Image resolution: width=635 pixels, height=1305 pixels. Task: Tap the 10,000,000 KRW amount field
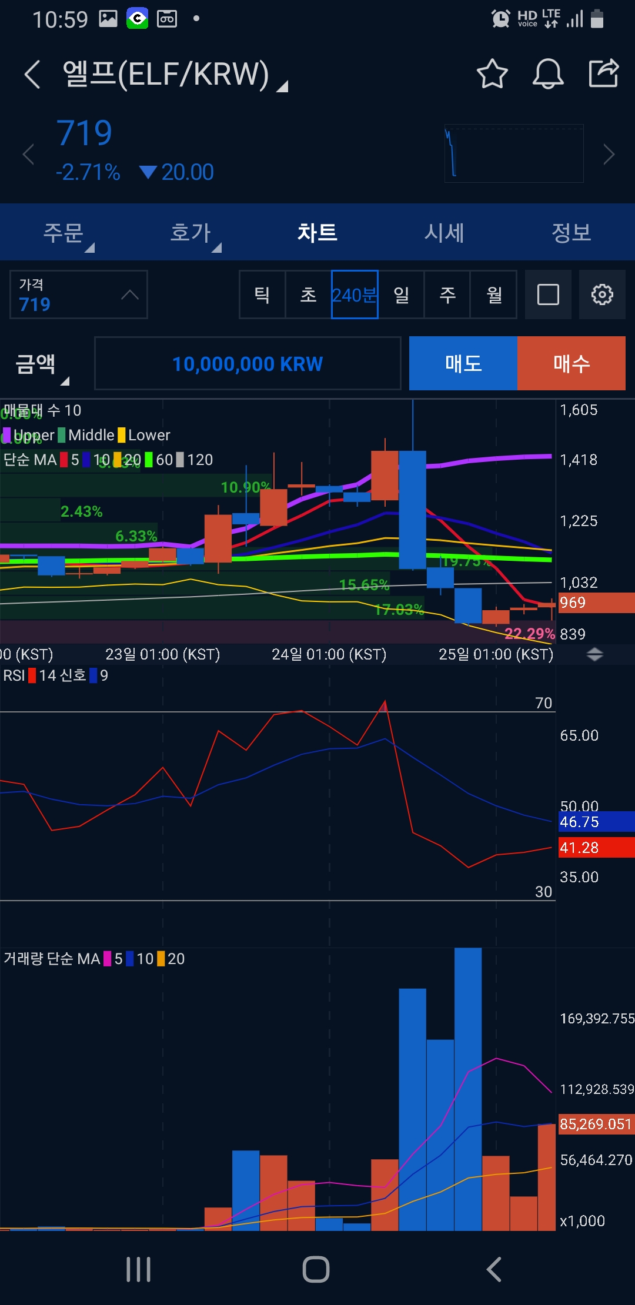coord(248,363)
